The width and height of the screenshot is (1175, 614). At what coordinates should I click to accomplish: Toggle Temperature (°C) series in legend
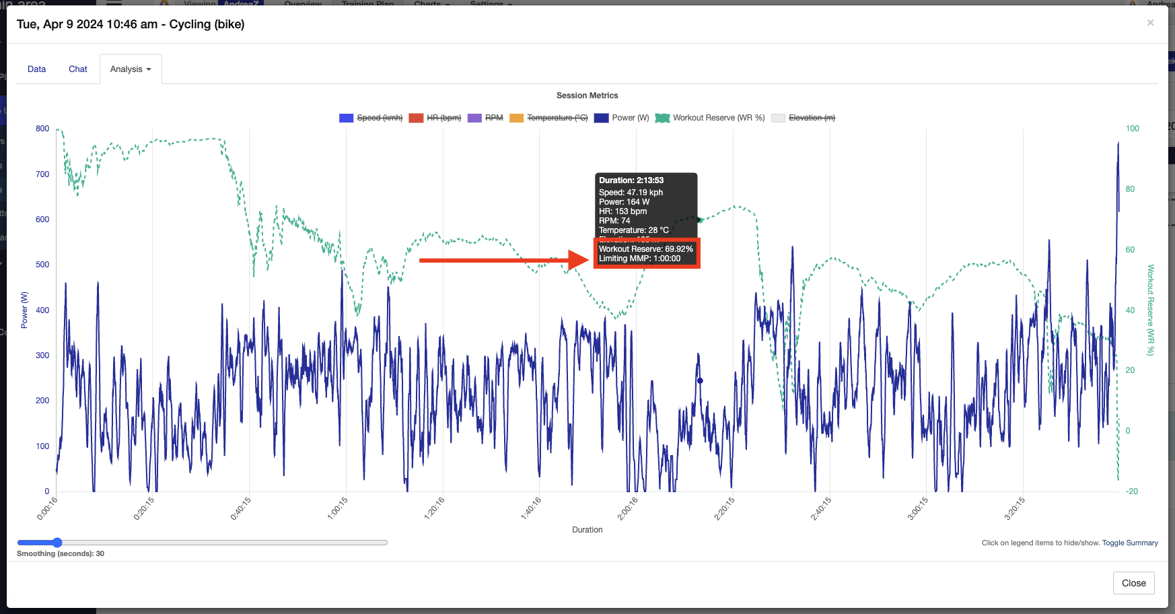point(557,118)
